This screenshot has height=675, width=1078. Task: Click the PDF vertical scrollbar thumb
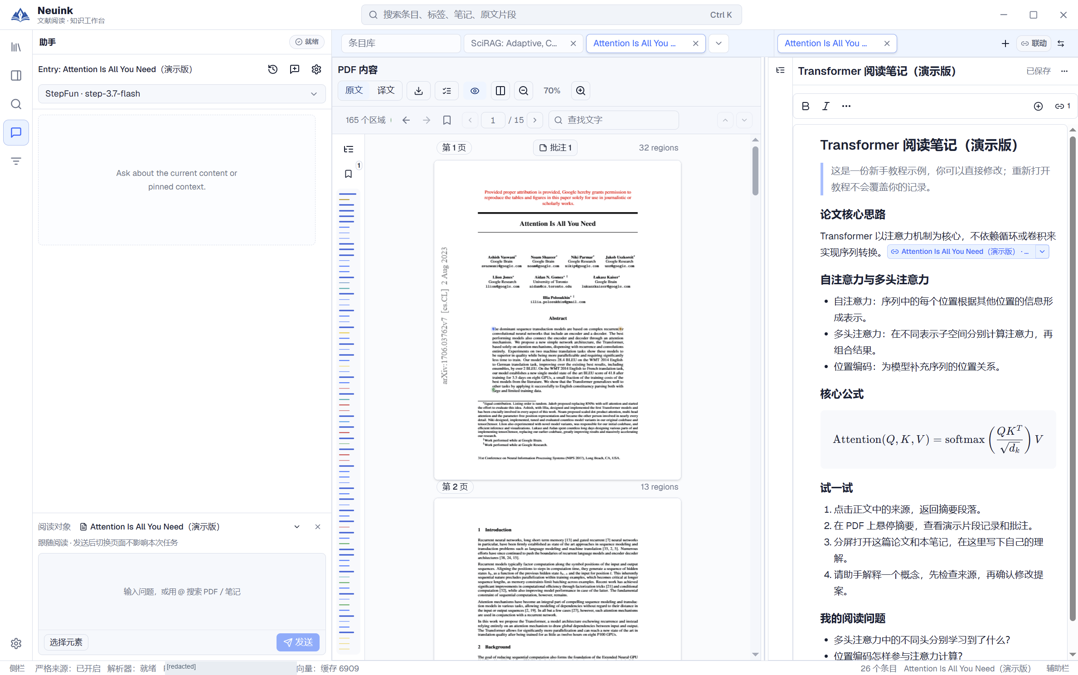(x=755, y=171)
